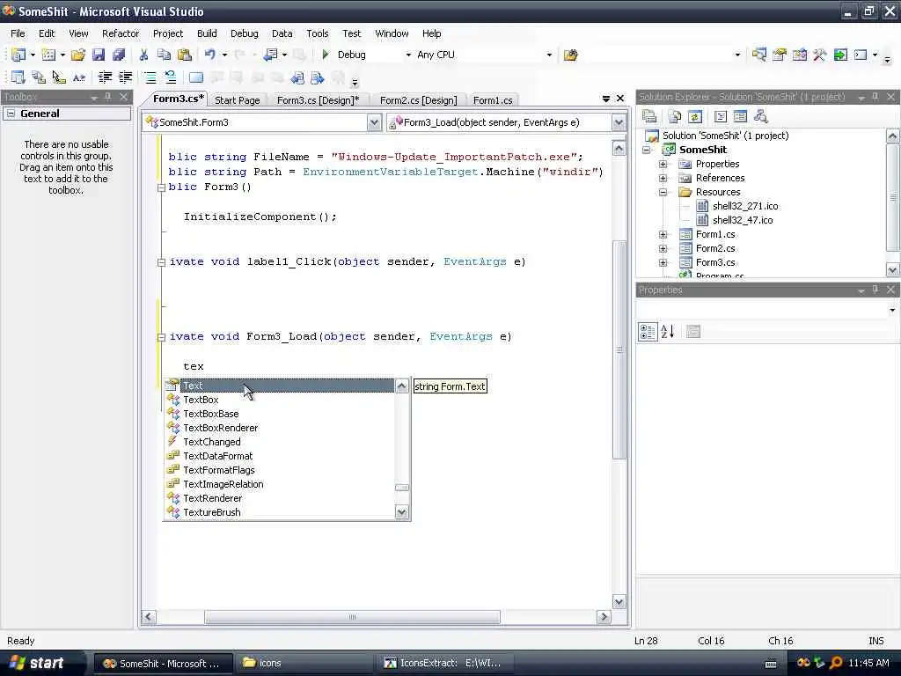The height and width of the screenshot is (676, 901).
Task: Click the Save All toolbar icon
Action: [x=119, y=55]
